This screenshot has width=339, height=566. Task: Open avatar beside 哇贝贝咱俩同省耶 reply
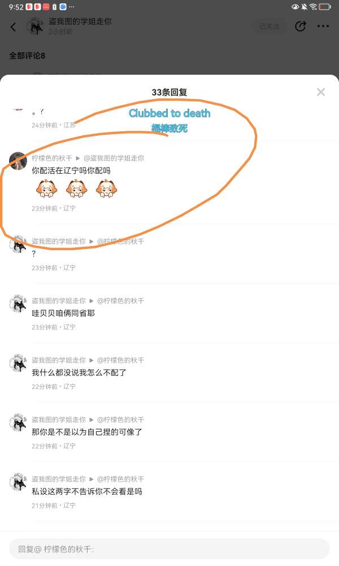[x=18, y=303]
